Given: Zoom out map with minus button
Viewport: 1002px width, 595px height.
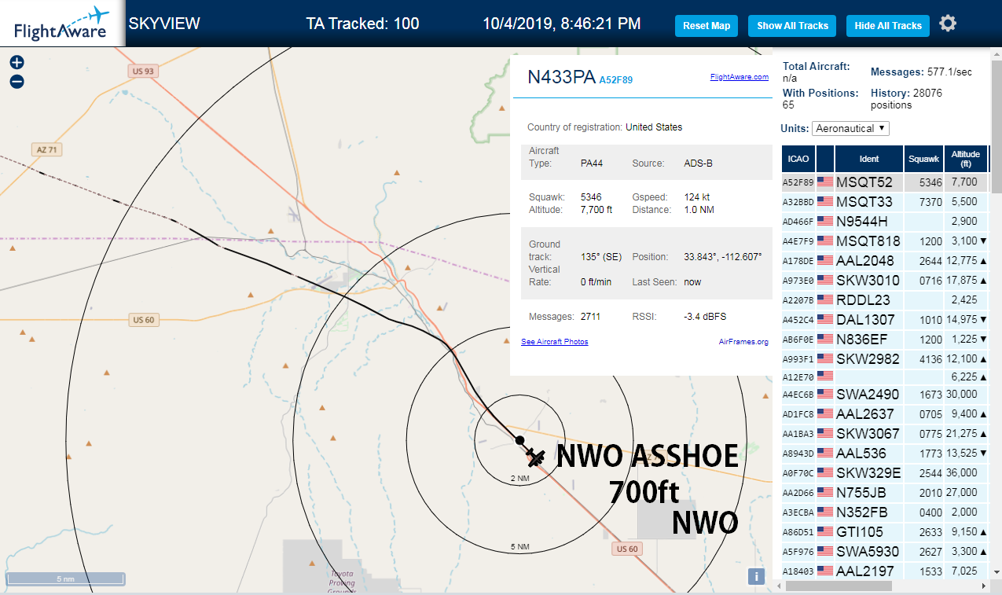Looking at the screenshot, I should (x=17, y=81).
